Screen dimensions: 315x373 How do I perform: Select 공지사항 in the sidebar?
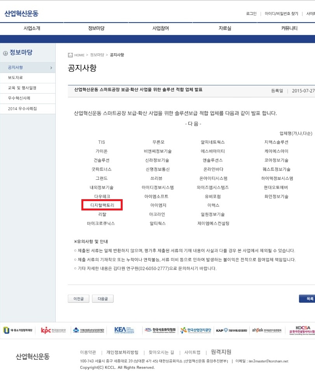click(x=28, y=67)
